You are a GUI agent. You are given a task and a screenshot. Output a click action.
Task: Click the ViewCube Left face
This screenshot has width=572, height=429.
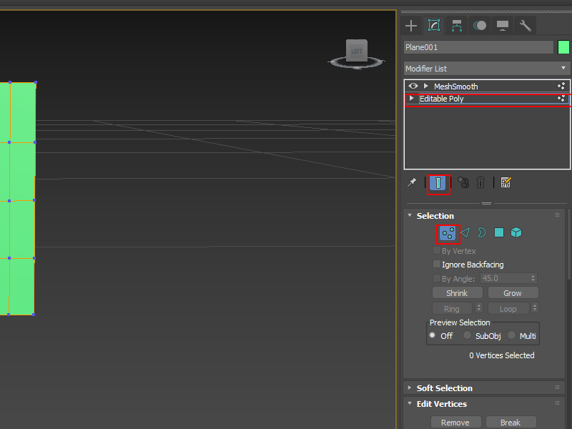tap(356, 51)
